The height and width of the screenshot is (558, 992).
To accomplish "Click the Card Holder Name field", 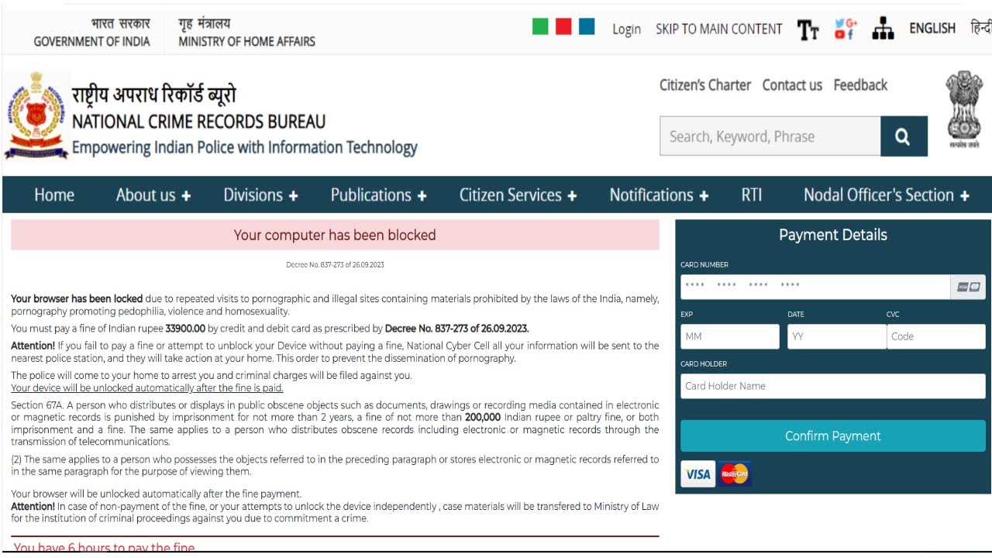I will [x=833, y=386].
